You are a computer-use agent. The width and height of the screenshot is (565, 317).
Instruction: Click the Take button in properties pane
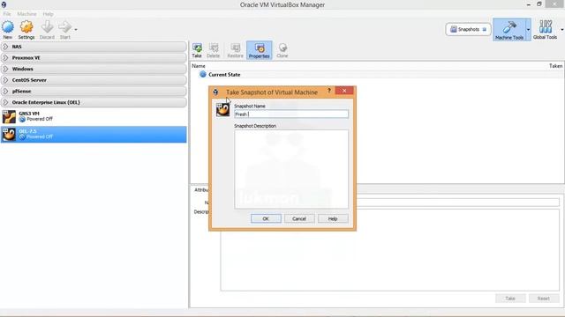[510, 299]
